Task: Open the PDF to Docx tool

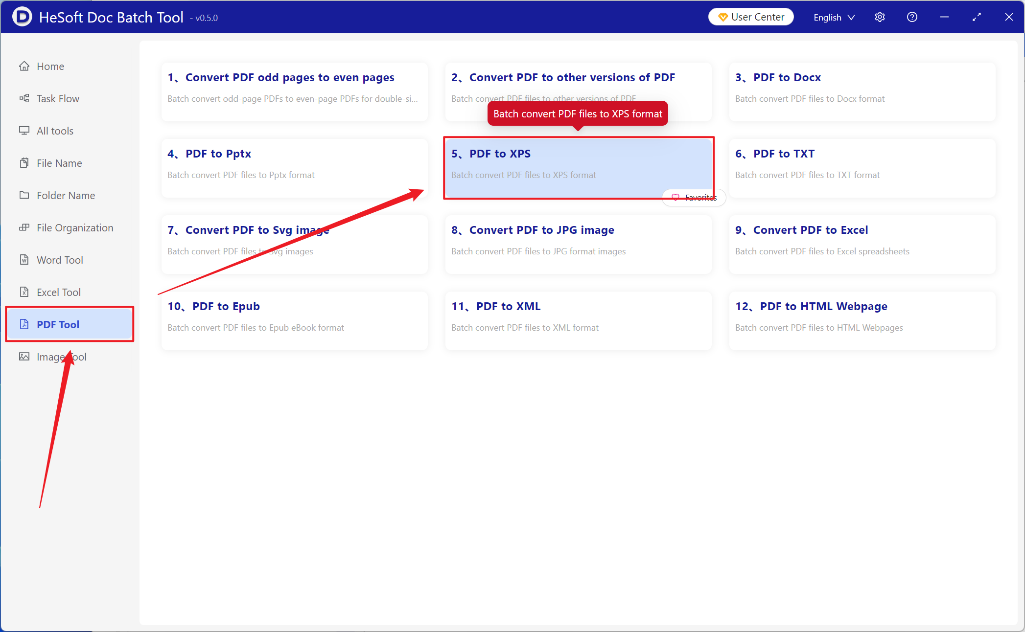Action: (862, 92)
